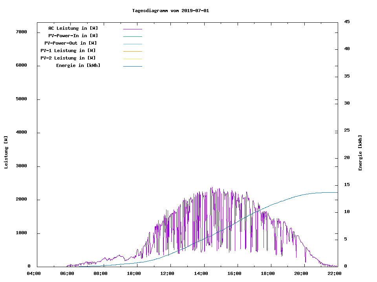Click the yellow PV-2 legend line sample

click(132, 59)
